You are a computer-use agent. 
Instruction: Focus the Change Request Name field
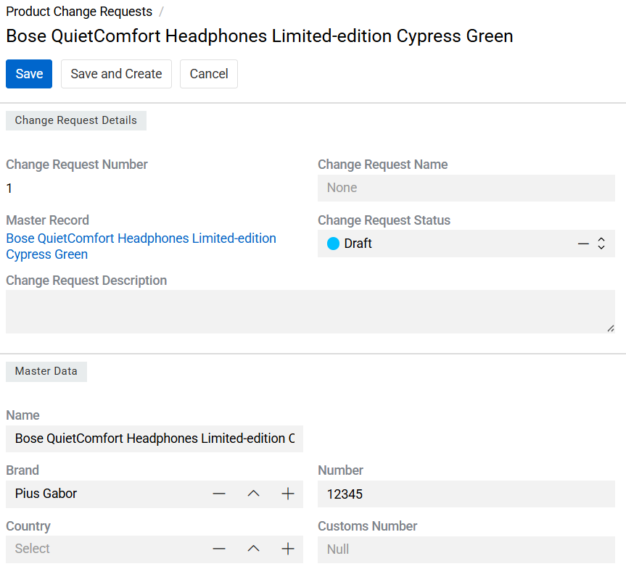point(466,188)
